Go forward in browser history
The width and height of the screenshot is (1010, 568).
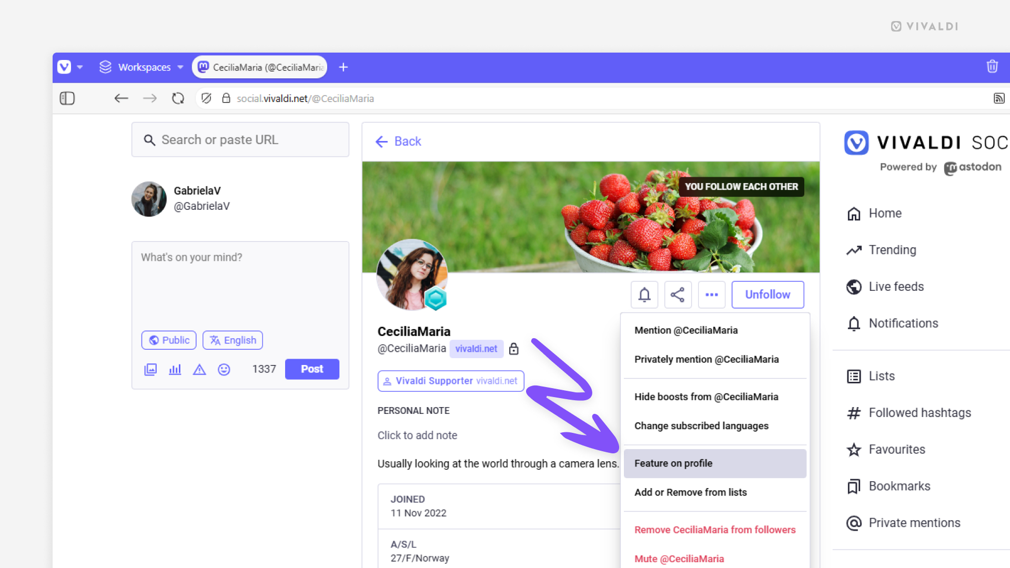coord(150,98)
